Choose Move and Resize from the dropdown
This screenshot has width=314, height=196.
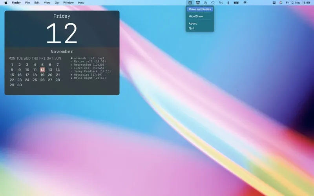(x=200, y=9)
